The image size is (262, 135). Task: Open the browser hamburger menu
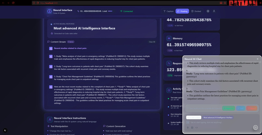(x=260, y=3)
